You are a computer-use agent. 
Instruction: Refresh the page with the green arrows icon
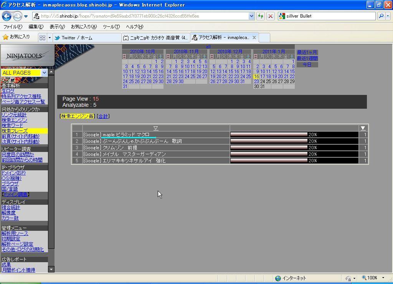pyautogui.click(x=261, y=16)
